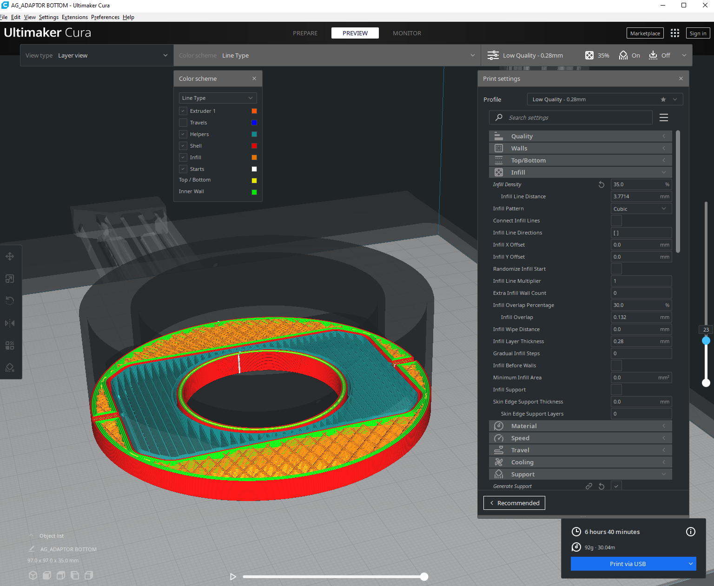
Task: Open the View type Layer view dropdown
Action: point(97,55)
